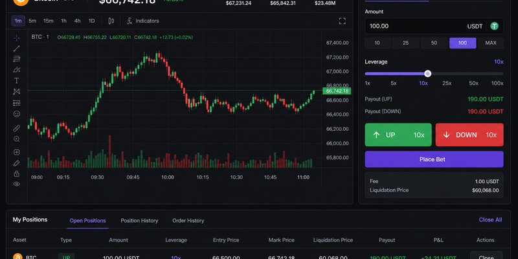Set amount preset to 50
Viewport: 518px width, 259px height.
click(434, 43)
